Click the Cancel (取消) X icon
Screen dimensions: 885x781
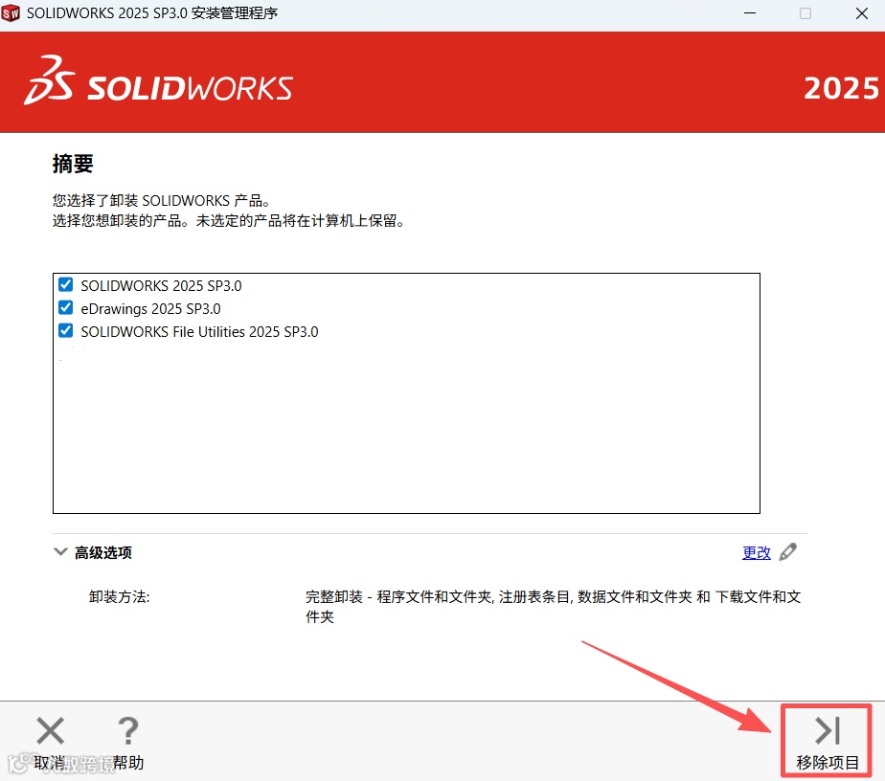50,731
